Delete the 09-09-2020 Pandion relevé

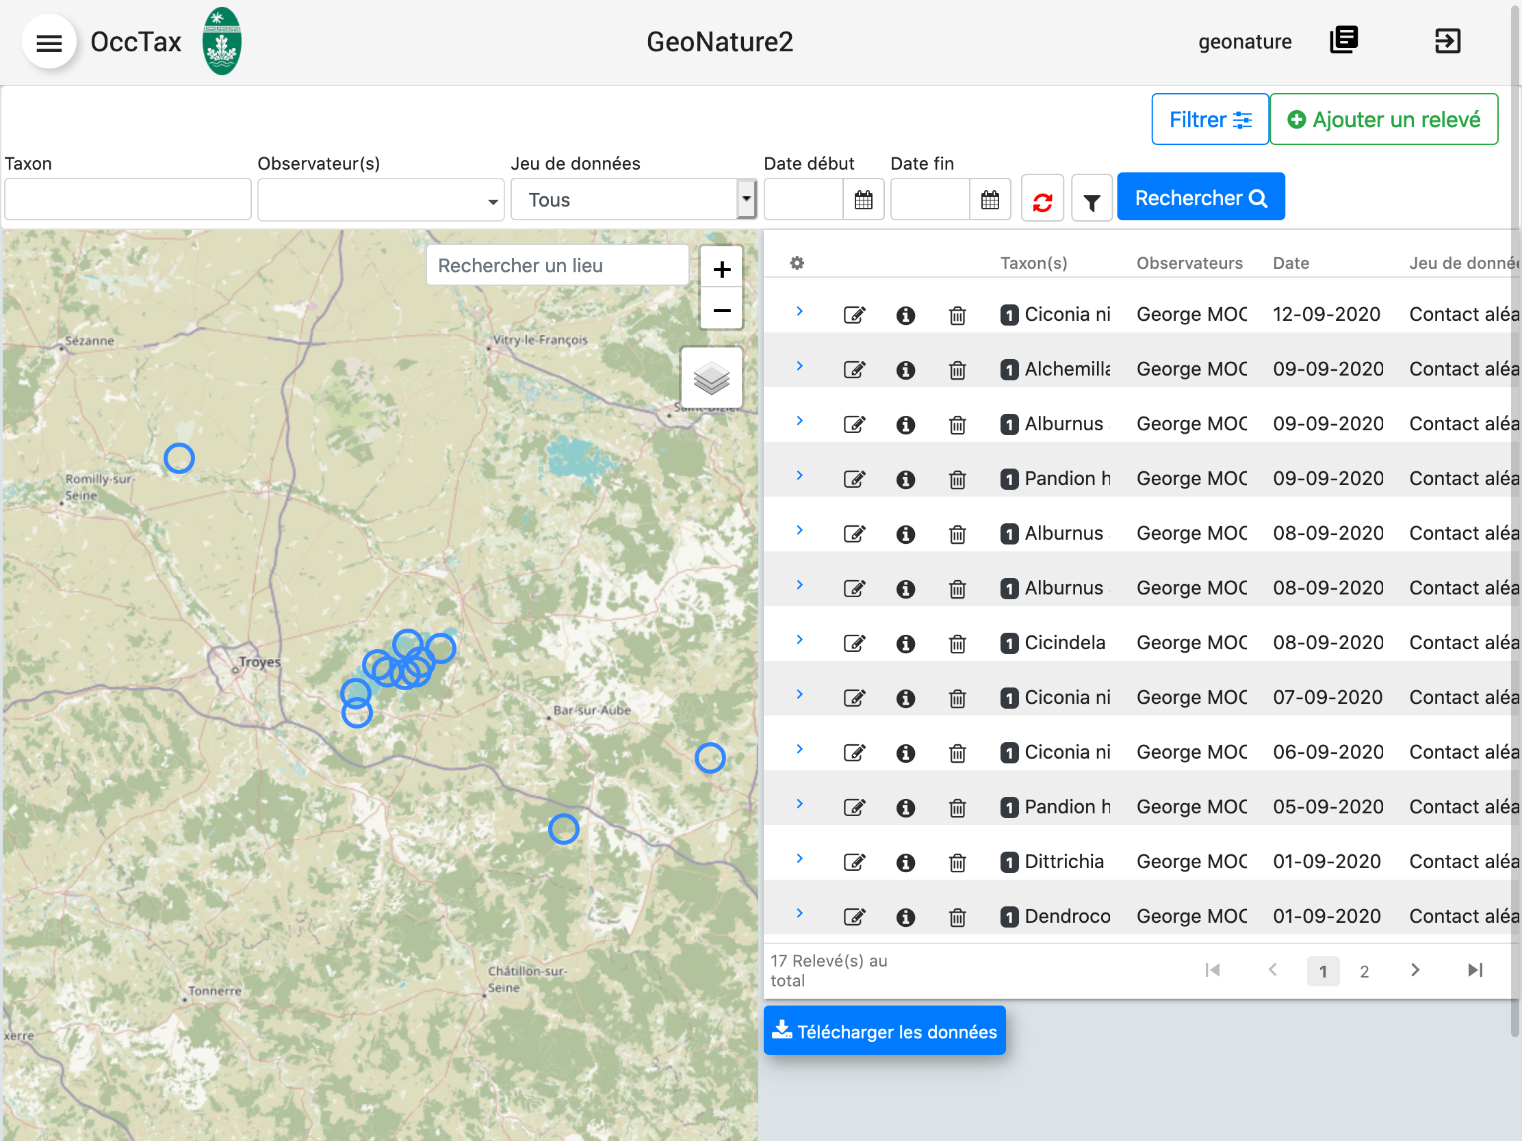click(x=957, y=480)
